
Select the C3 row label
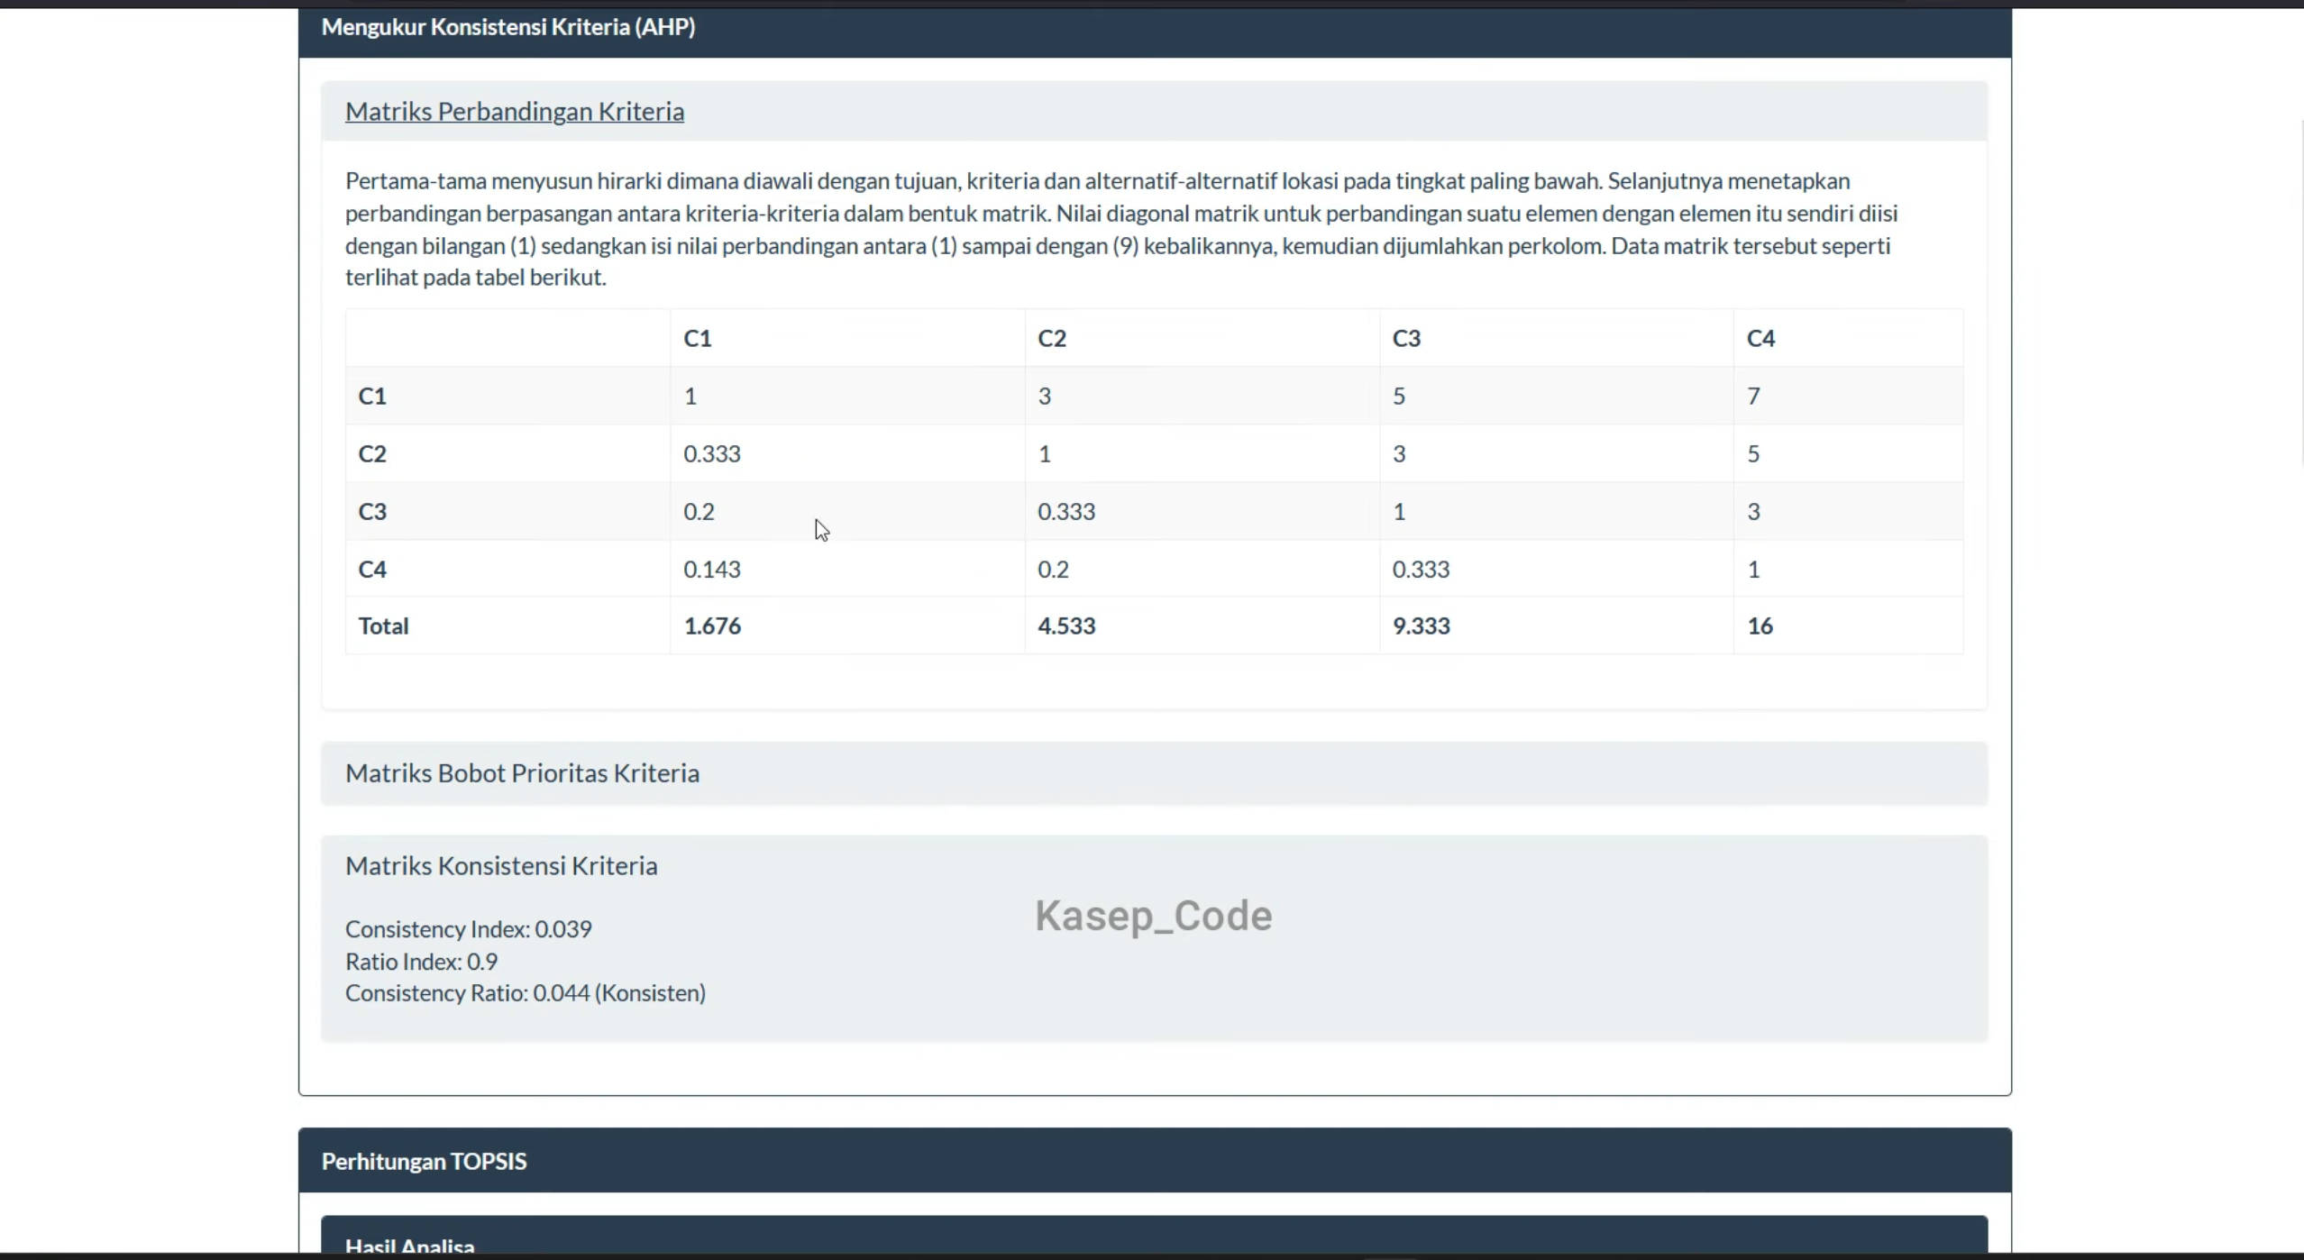(x=372, y=511)
